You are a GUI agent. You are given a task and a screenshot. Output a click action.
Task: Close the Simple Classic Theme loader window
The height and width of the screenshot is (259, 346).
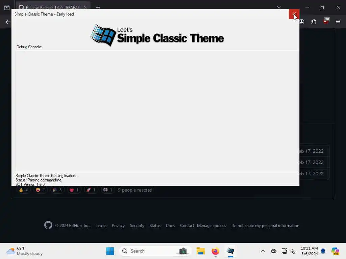click(x=294, y=14)
